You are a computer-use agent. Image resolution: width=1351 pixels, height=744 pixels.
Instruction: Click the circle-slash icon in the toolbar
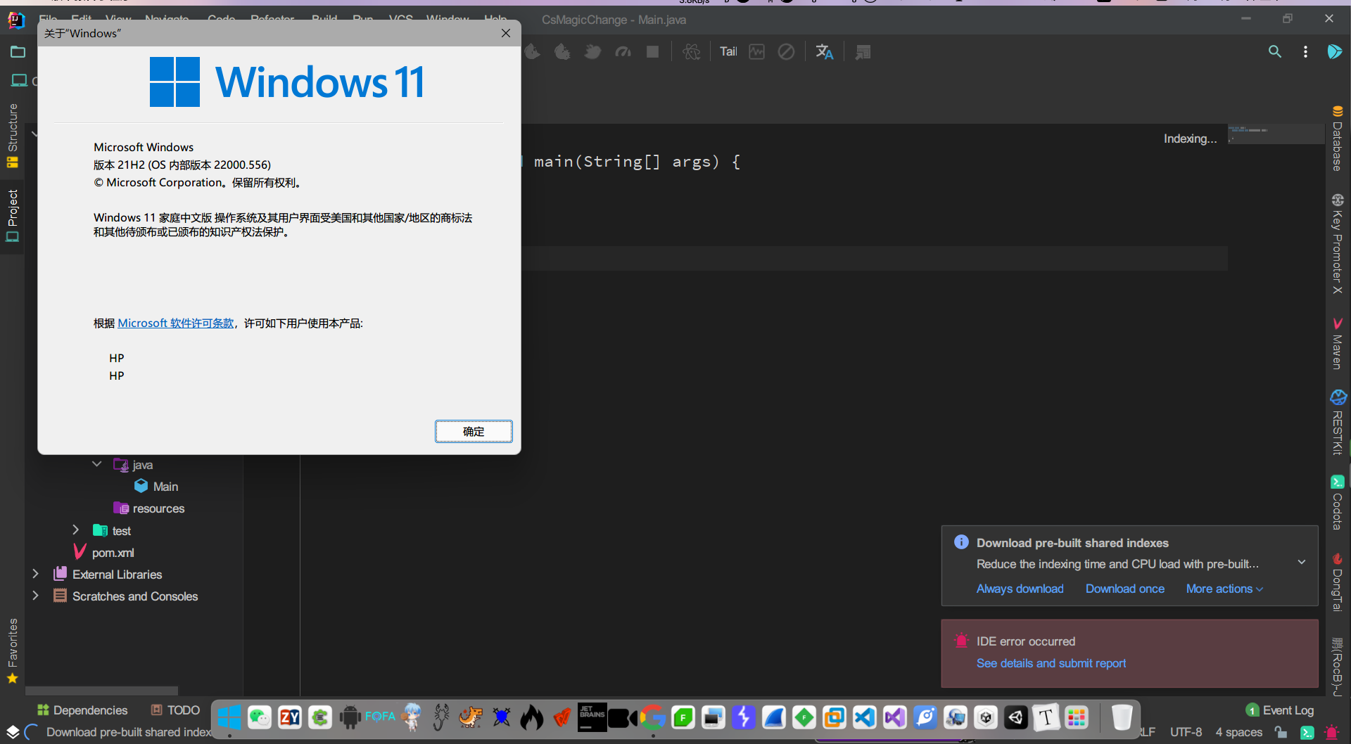[786, 51]
